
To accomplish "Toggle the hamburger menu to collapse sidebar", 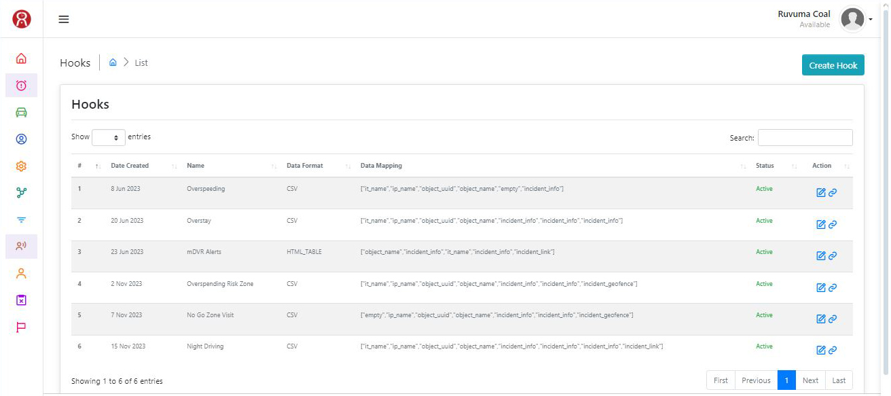I will 64,19.
